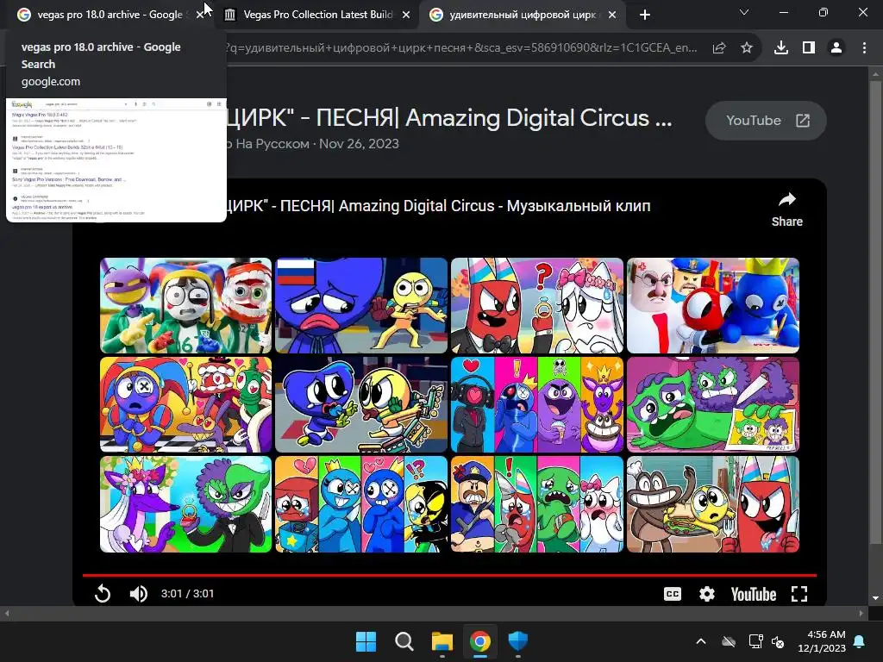Screen dimensions: 883x662
Task: Open the red bunny with question mark thumbnail
Action: click(537, 306)
